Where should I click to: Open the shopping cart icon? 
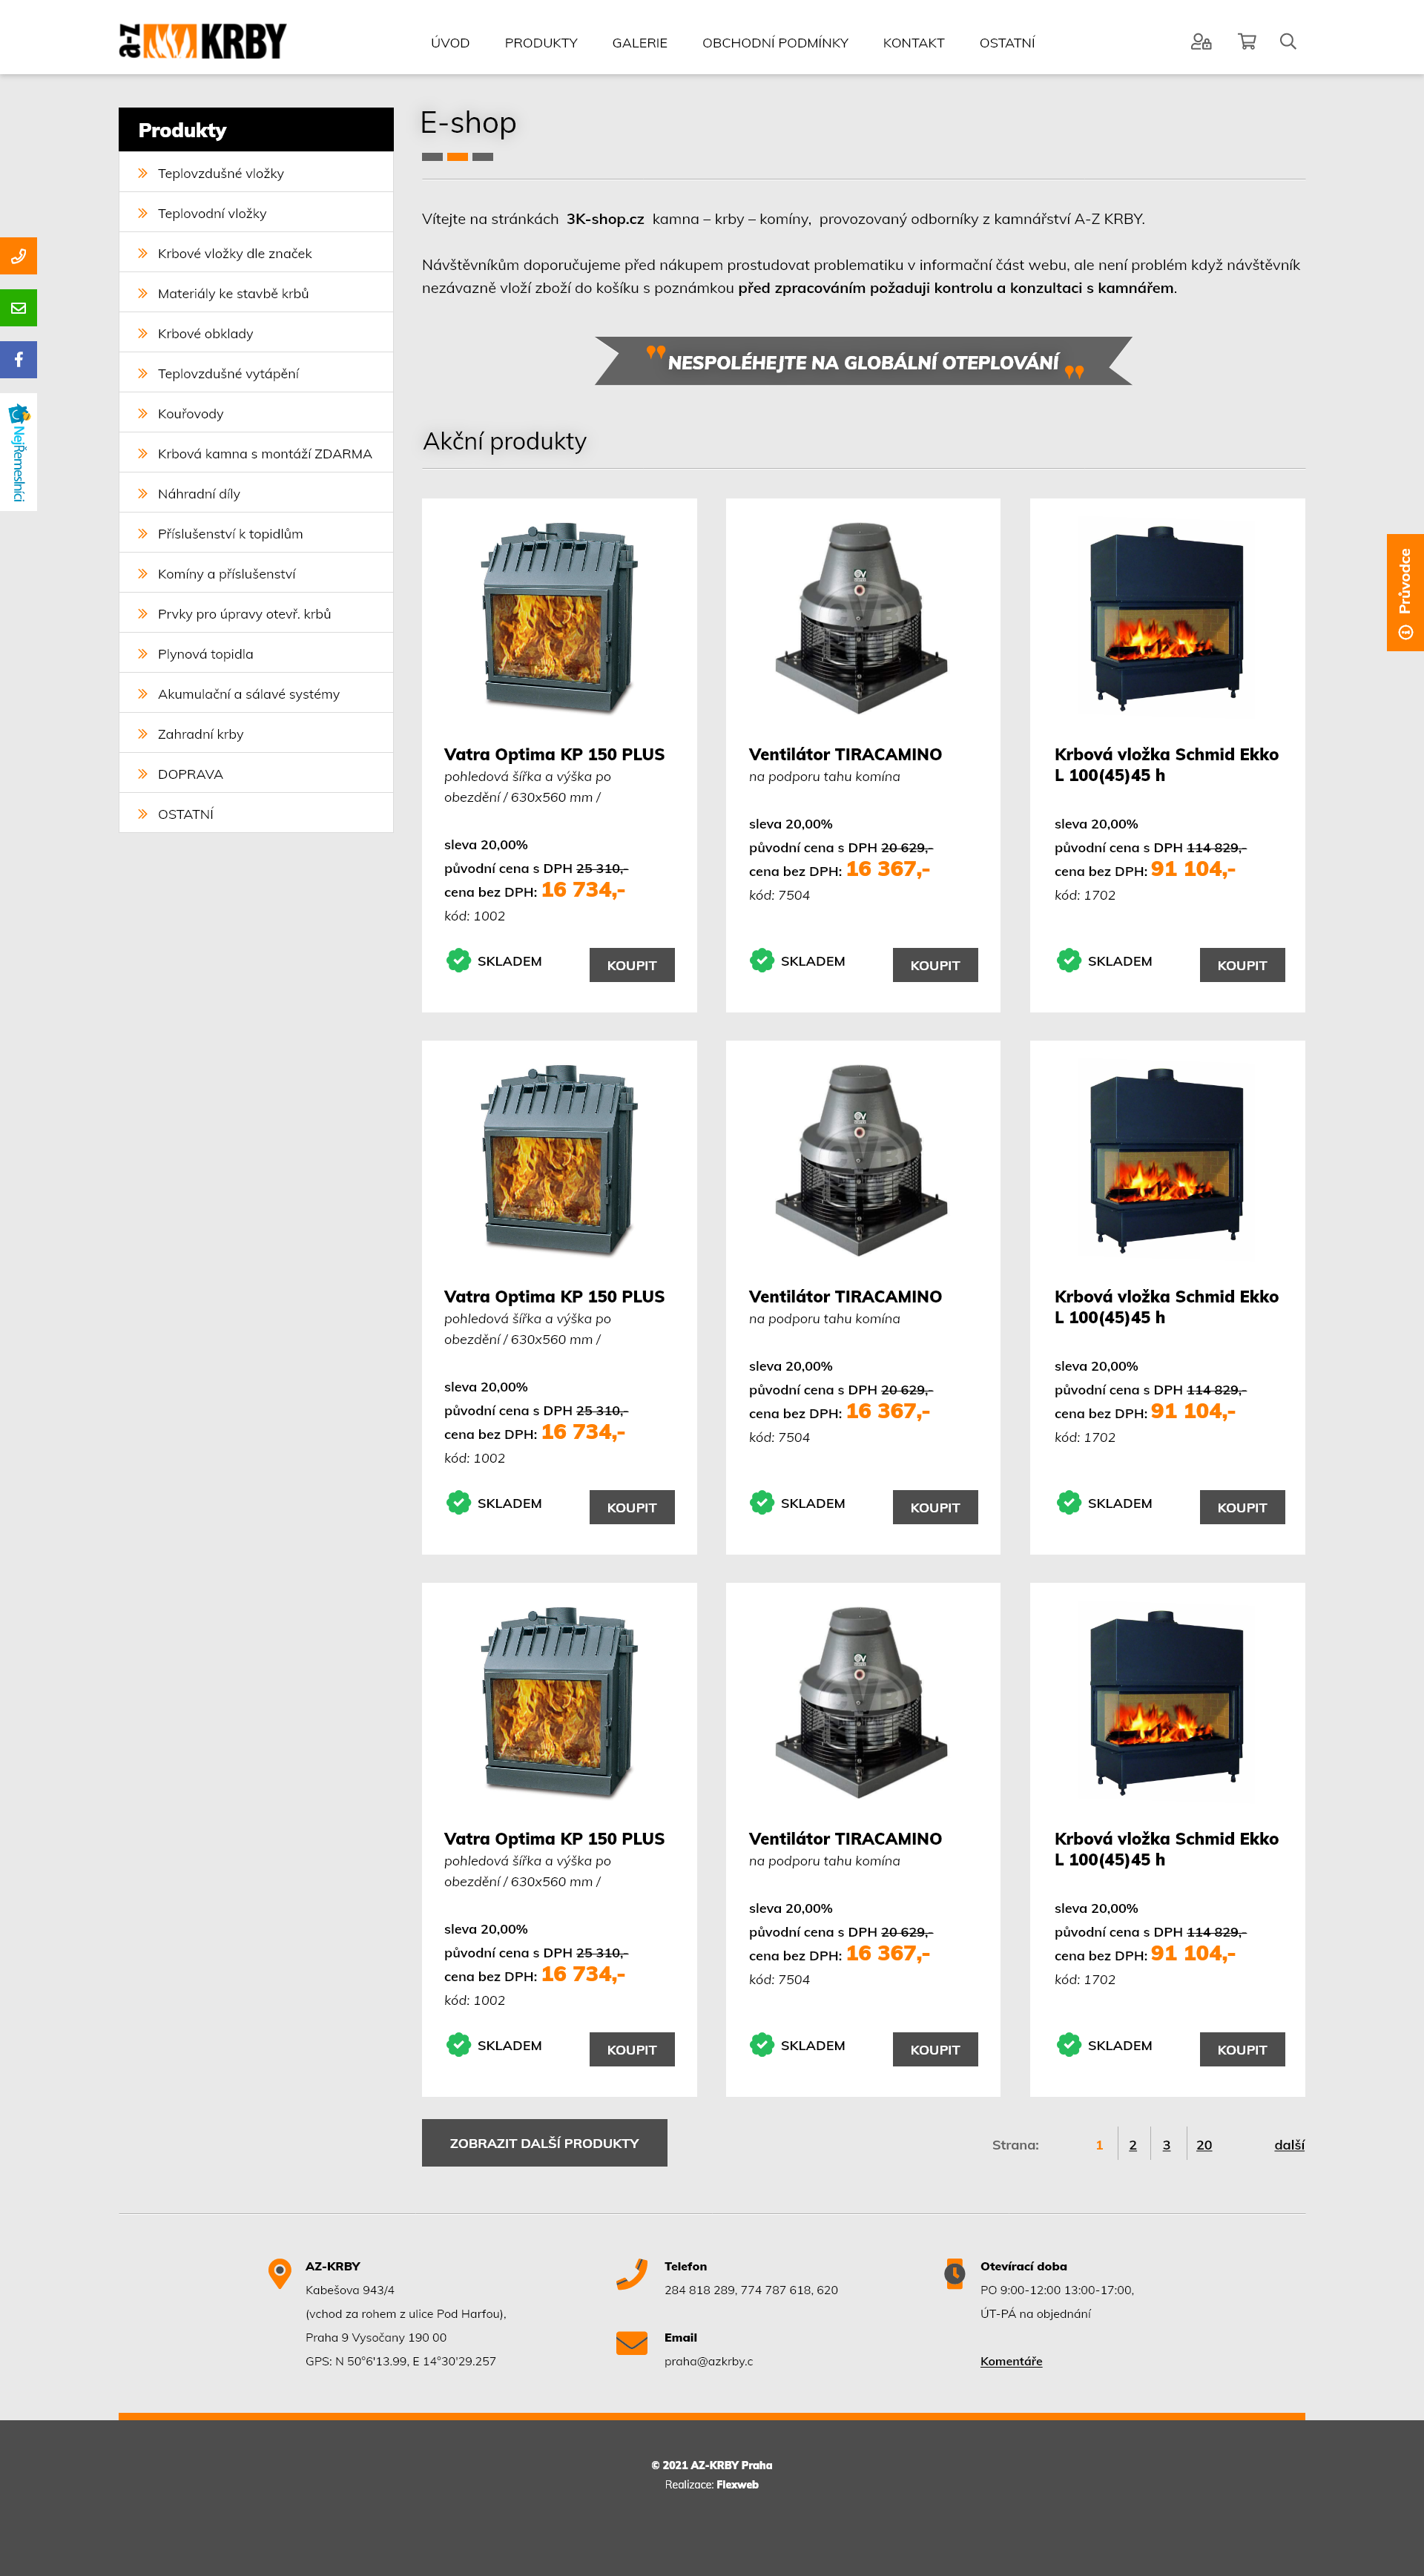click(1246, 42)
